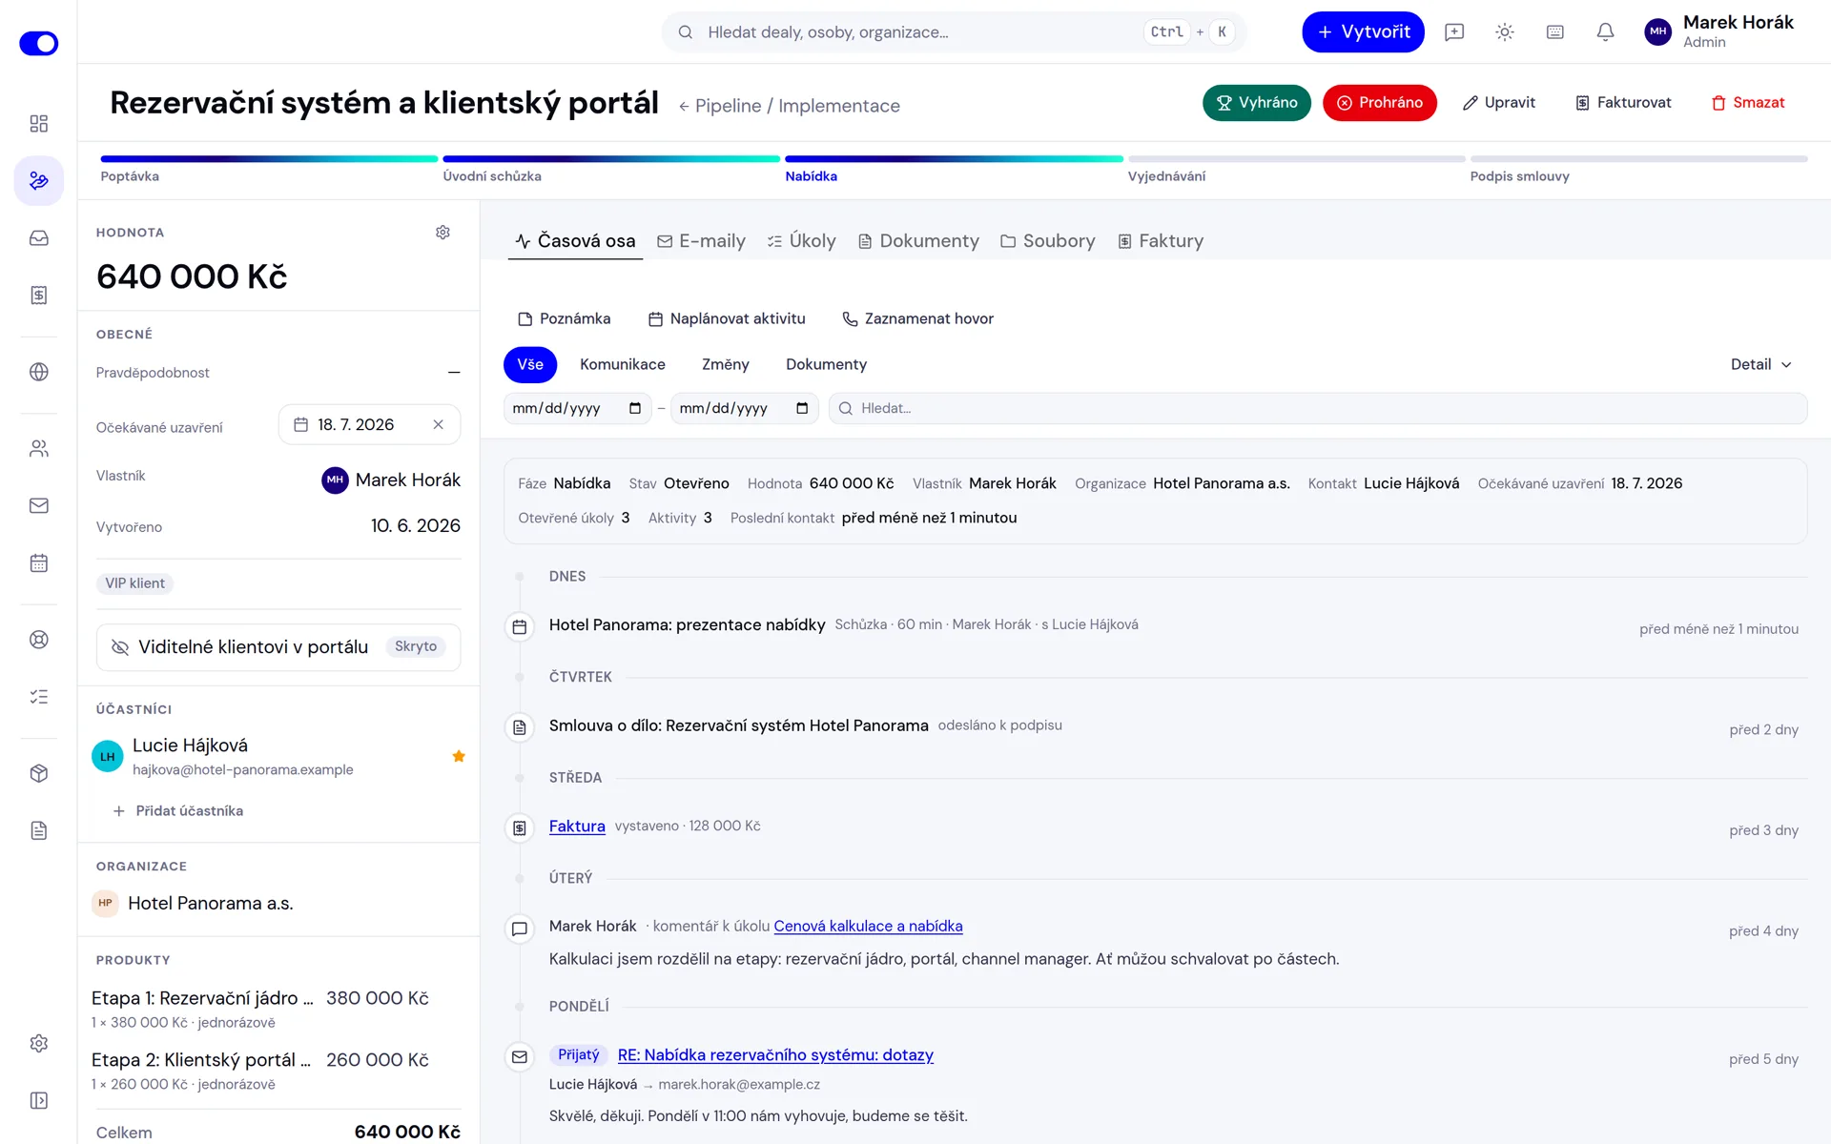Open value settings gear next to Hodnota
Viewport: 1831px width, 1144px height.
tap(442, 233)
